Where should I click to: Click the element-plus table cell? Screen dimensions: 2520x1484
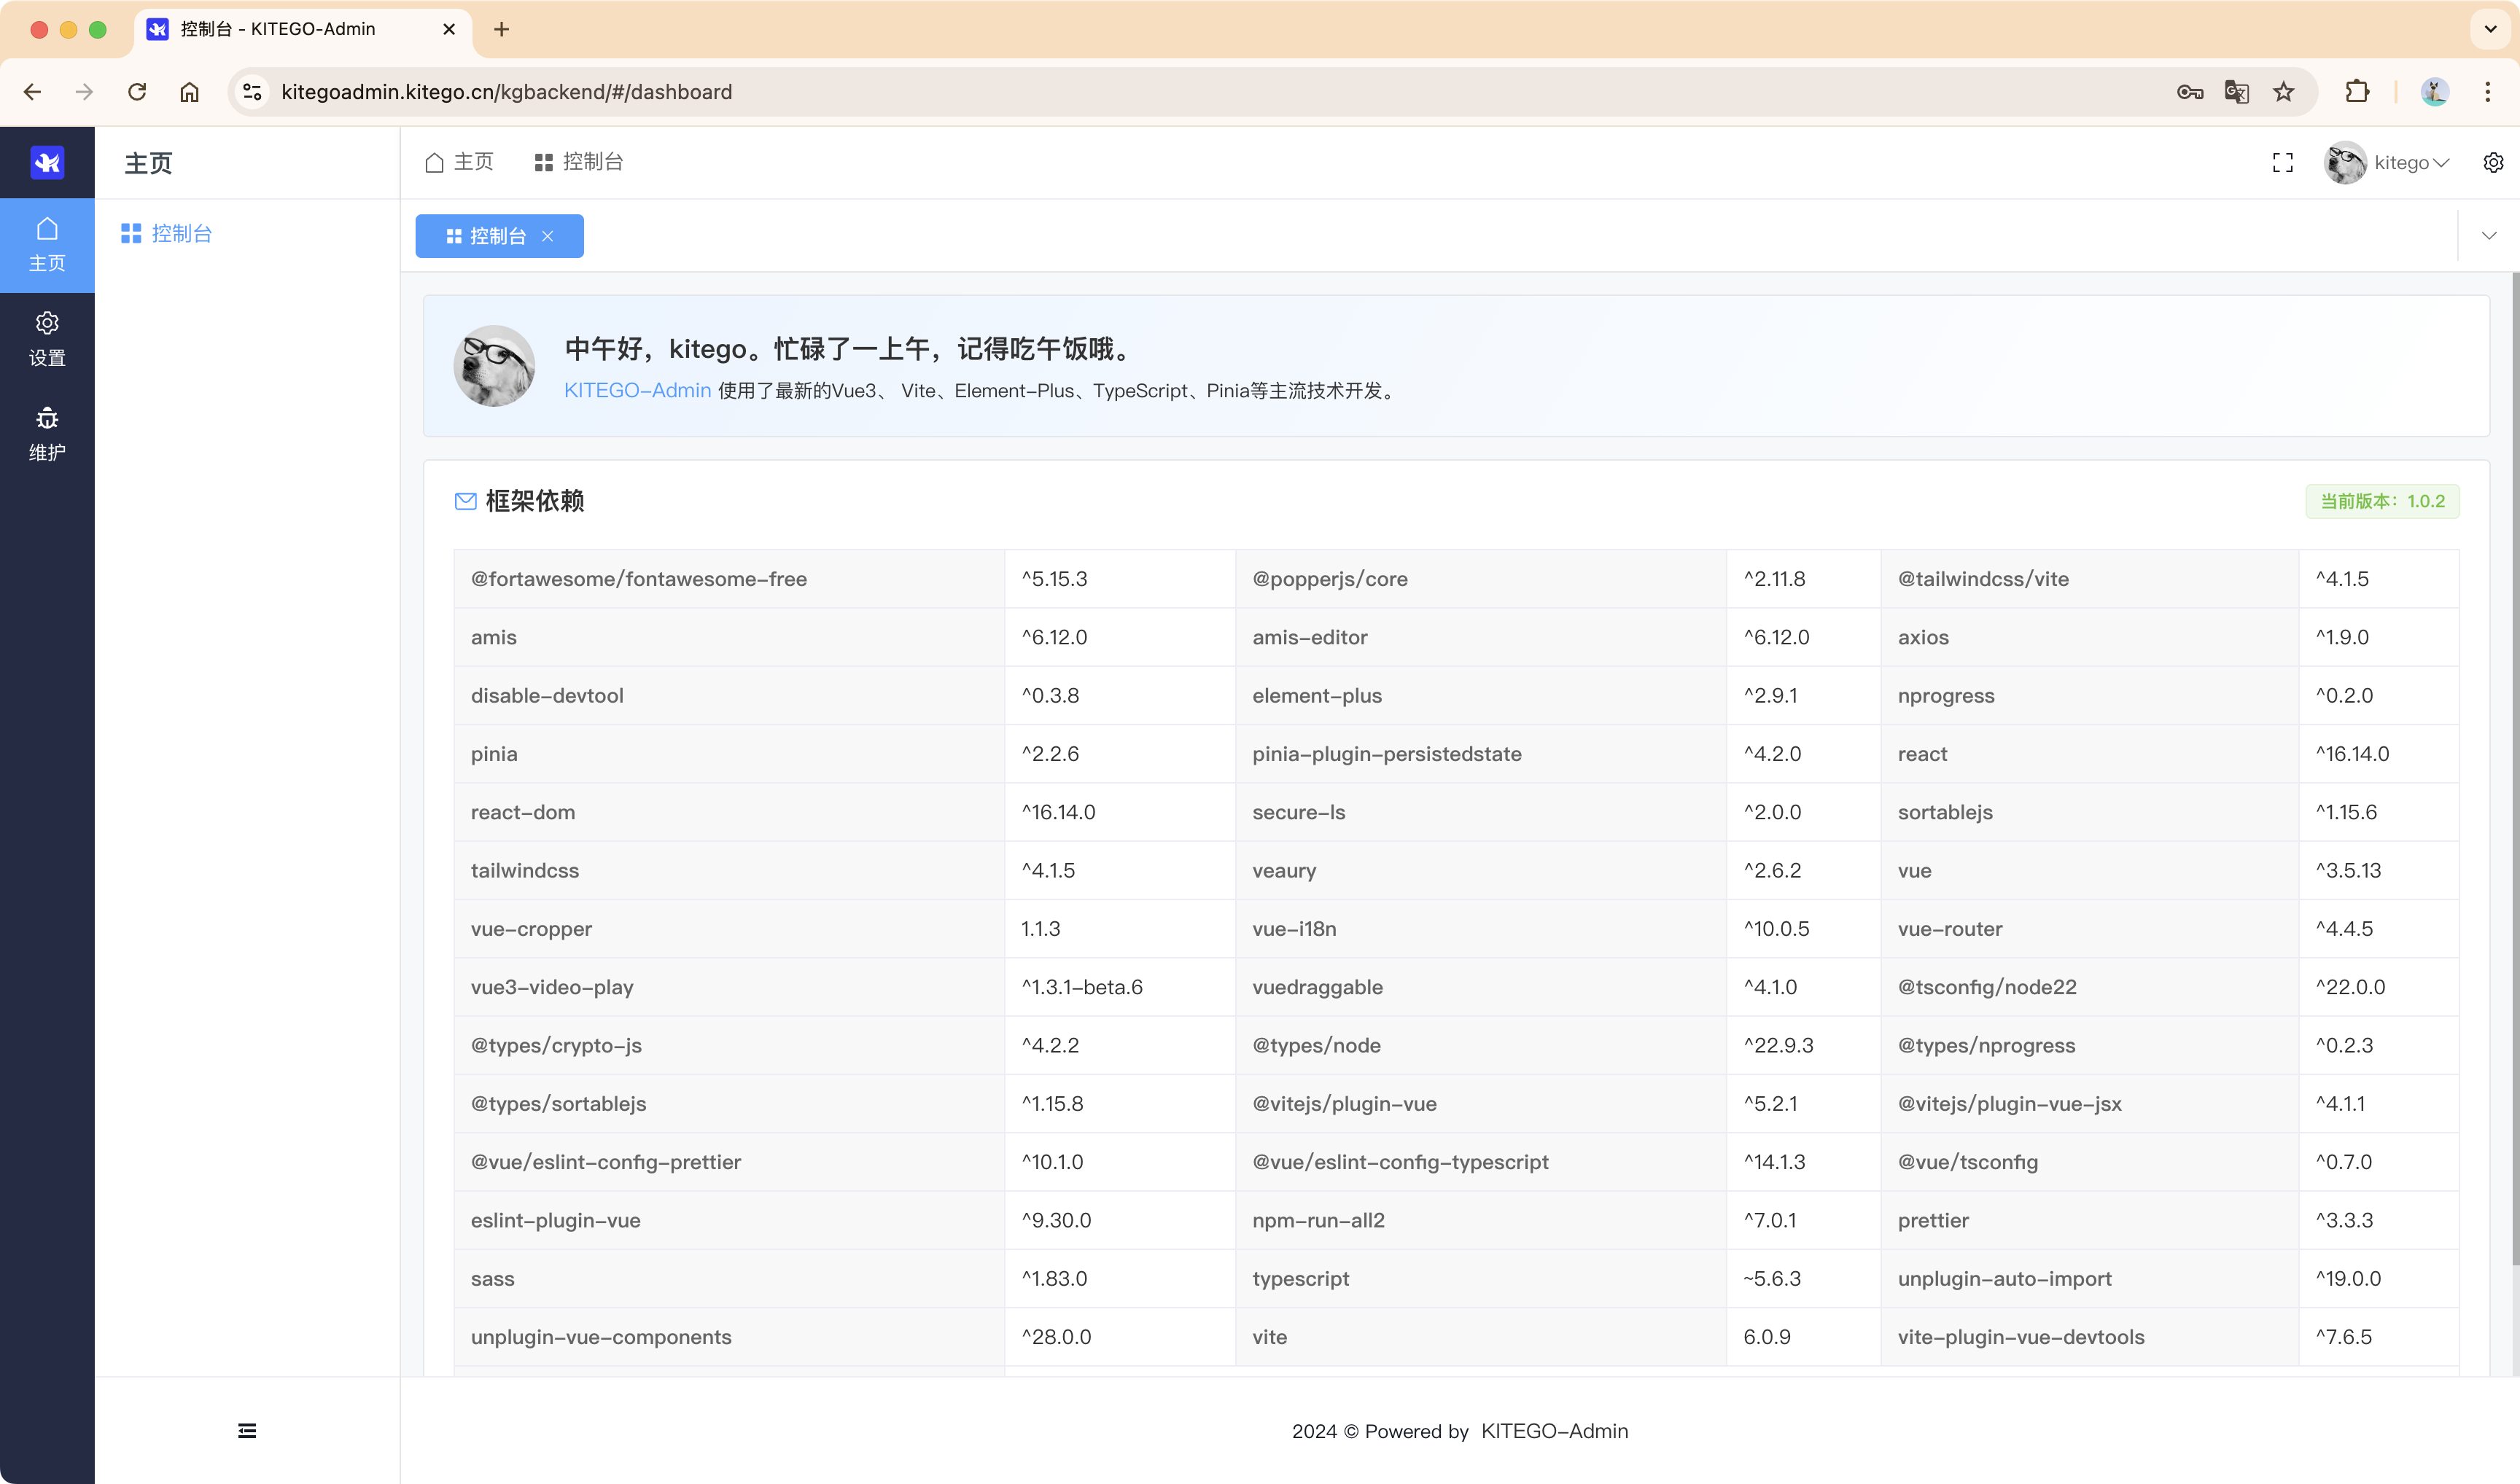1481,695
